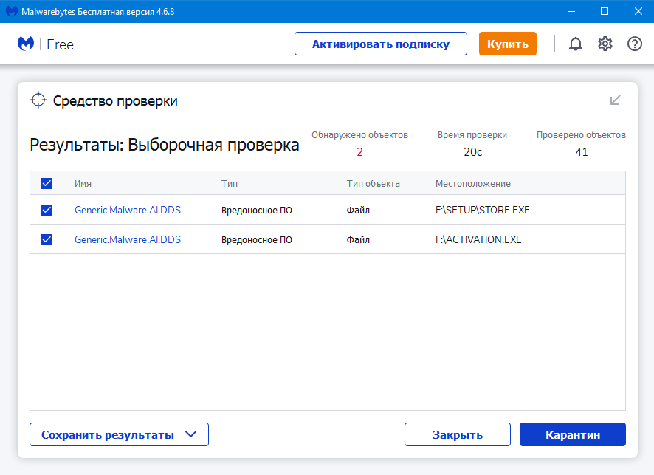The width and height of the screenshot is (654, 475).
Task: Quarantine threats with the Карантин button
Action: pyautogui.click(x=572, y=434)
